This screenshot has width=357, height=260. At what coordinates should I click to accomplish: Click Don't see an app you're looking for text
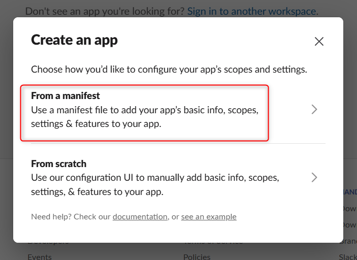[x=105, y=11]
